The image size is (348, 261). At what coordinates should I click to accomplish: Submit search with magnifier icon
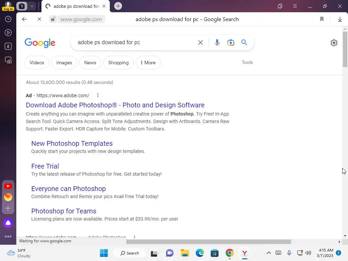[x=244, y=42]
